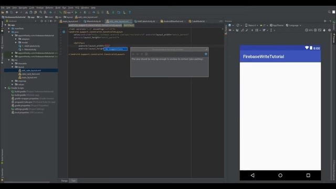Expand the drawable folder
336x189 pixels.
(12, 64)
